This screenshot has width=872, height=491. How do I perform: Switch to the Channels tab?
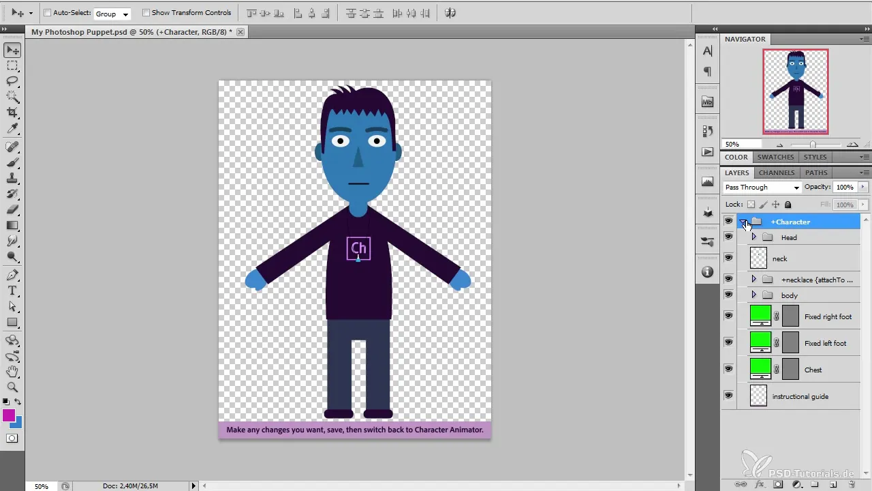777,173
